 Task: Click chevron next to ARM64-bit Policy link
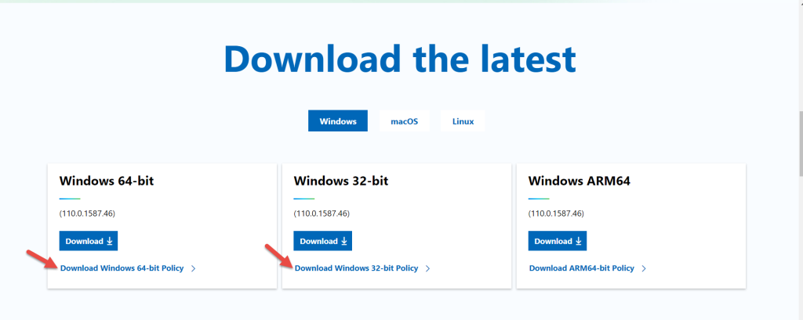coord(644,268)
